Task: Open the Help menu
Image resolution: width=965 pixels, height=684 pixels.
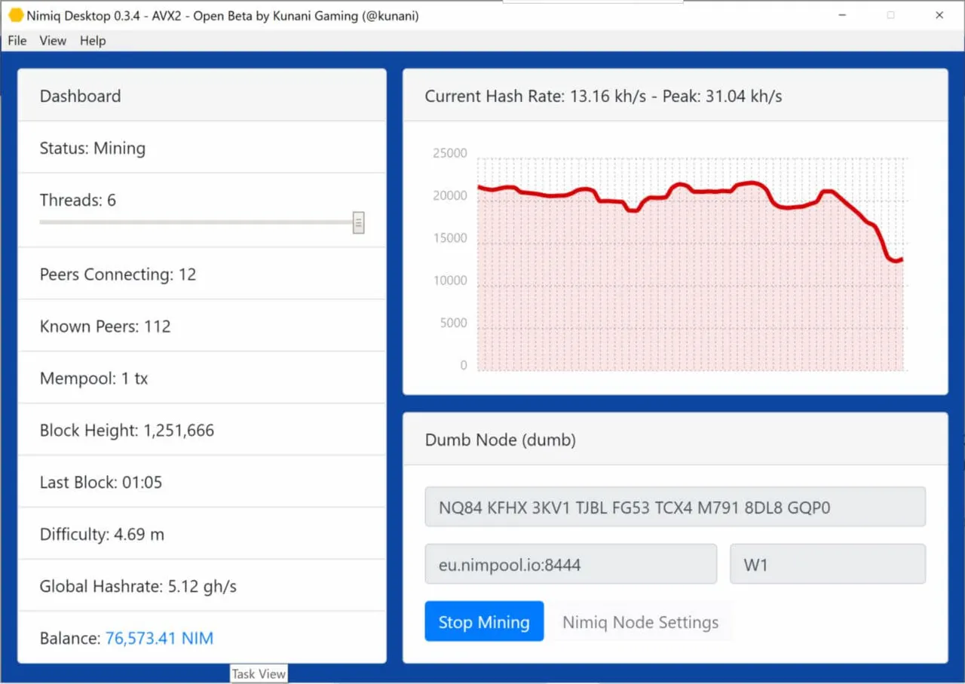Action: click(93, 41)
